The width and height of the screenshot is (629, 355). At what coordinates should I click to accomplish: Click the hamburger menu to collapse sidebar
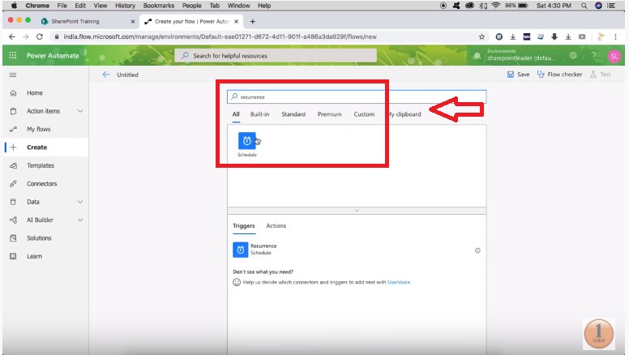[12, 75]
